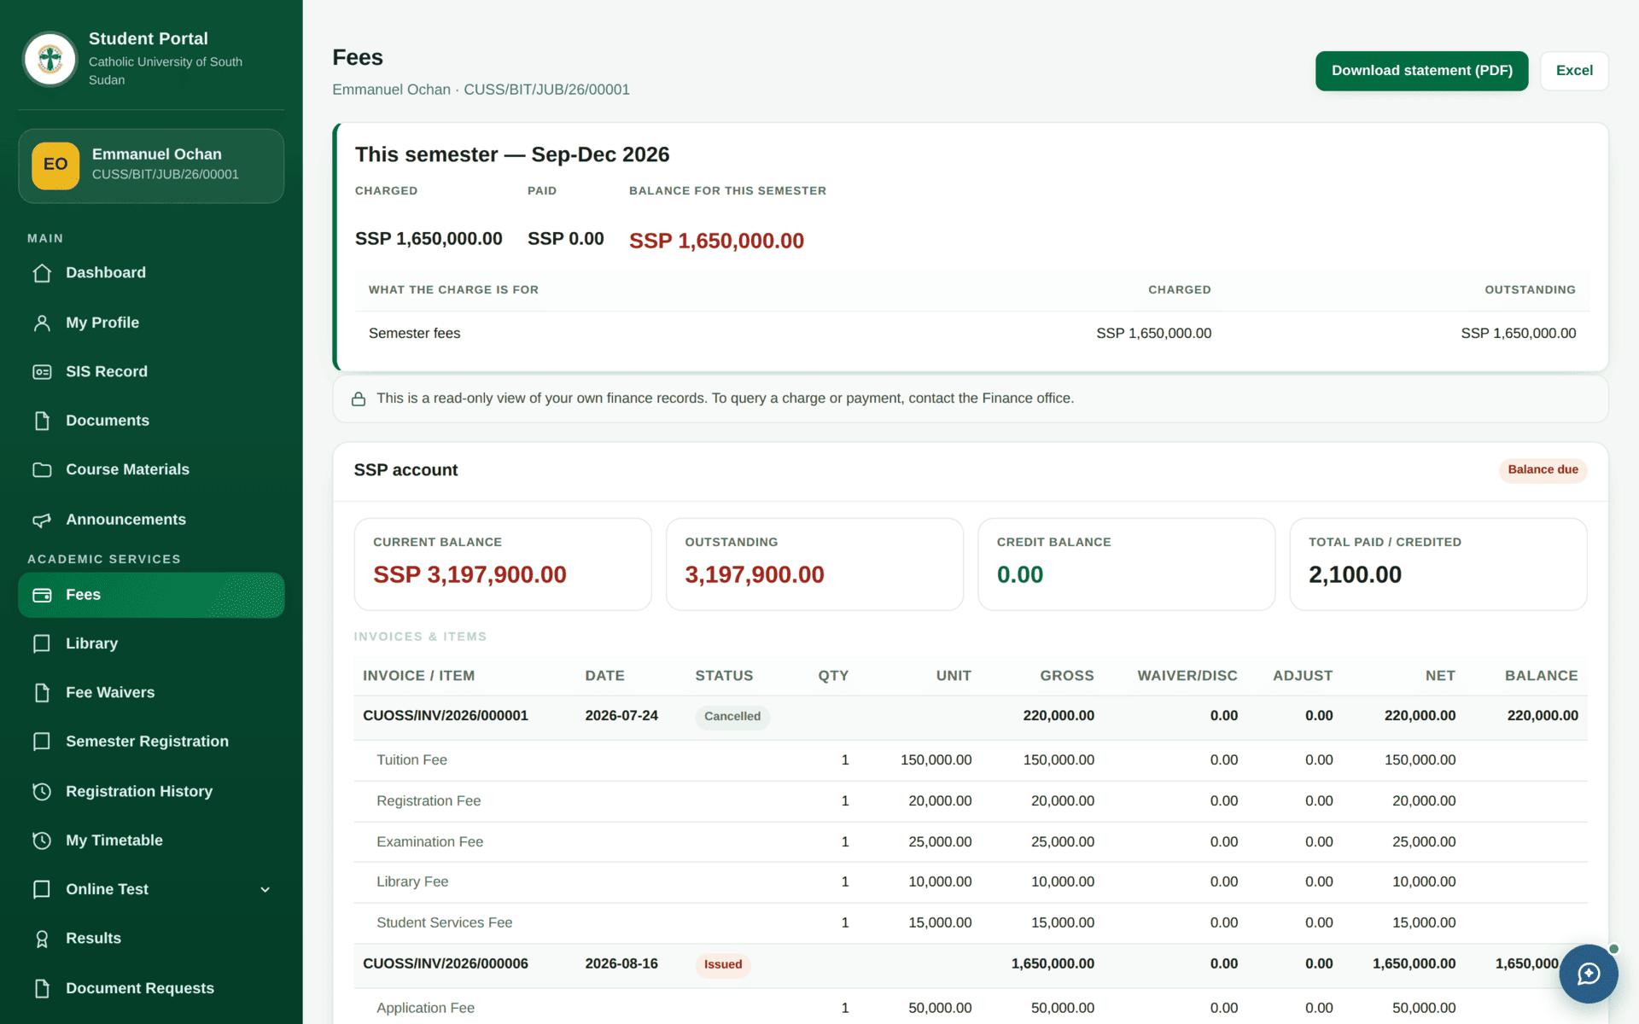Click the NET column header
The image size is (1639, 1024).
coord(1440,676)
